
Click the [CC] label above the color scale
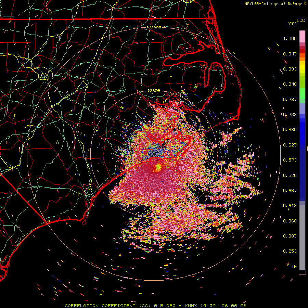tap(292, 24)
